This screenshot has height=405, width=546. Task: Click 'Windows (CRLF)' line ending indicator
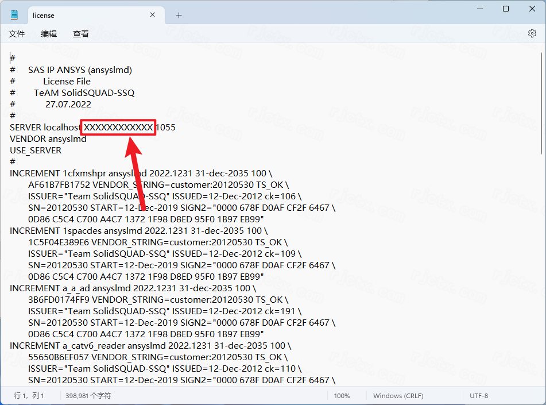(398, 396)
